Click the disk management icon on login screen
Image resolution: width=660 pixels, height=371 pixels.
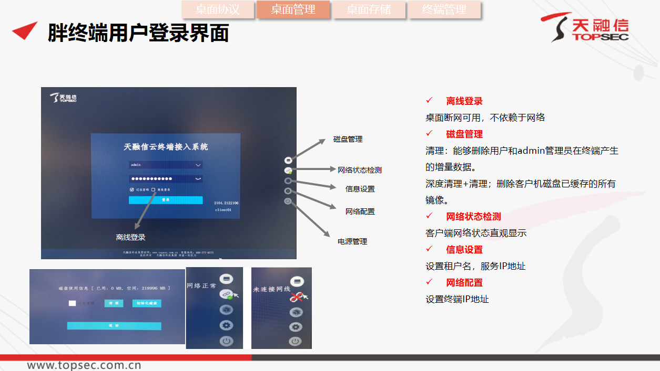coord(288,160)
